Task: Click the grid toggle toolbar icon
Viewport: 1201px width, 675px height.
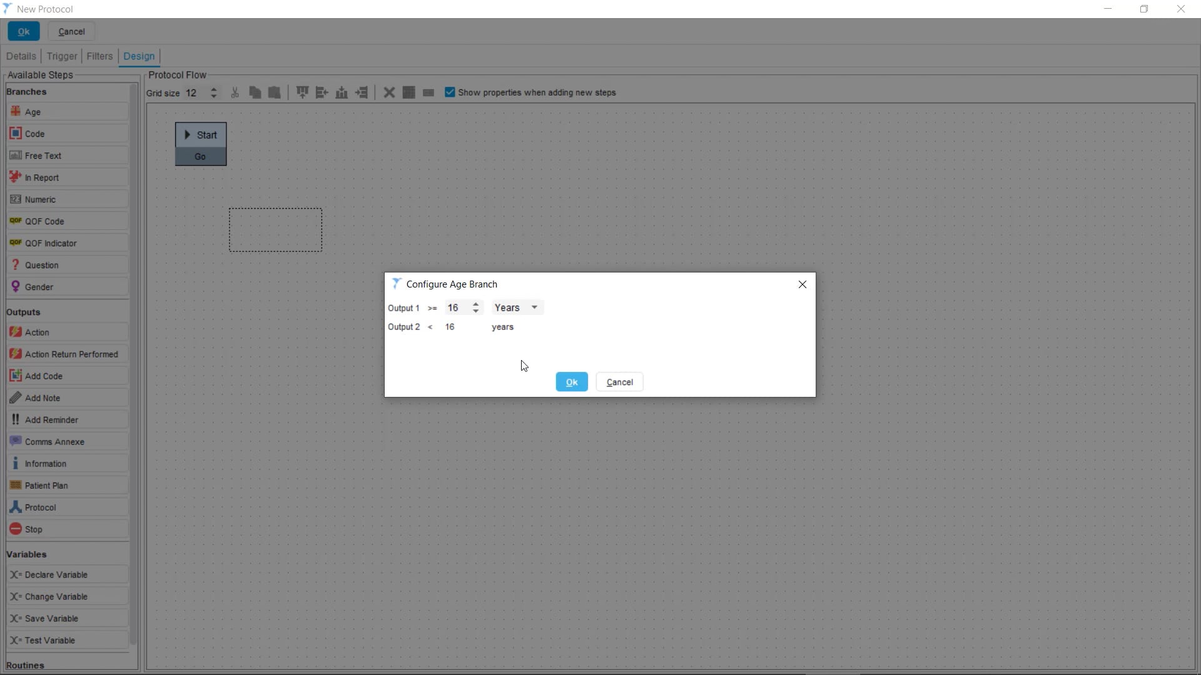Action: coord(408,92)
